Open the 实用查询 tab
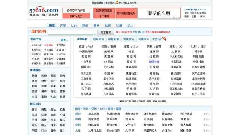 point(129,39)
